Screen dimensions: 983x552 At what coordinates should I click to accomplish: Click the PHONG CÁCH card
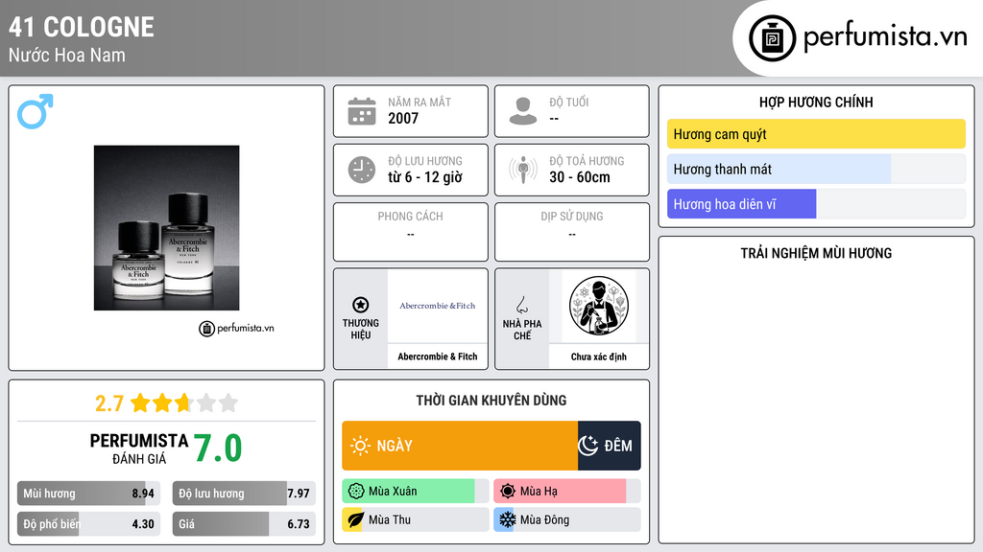pyautogui.click(x=411, y=232)
